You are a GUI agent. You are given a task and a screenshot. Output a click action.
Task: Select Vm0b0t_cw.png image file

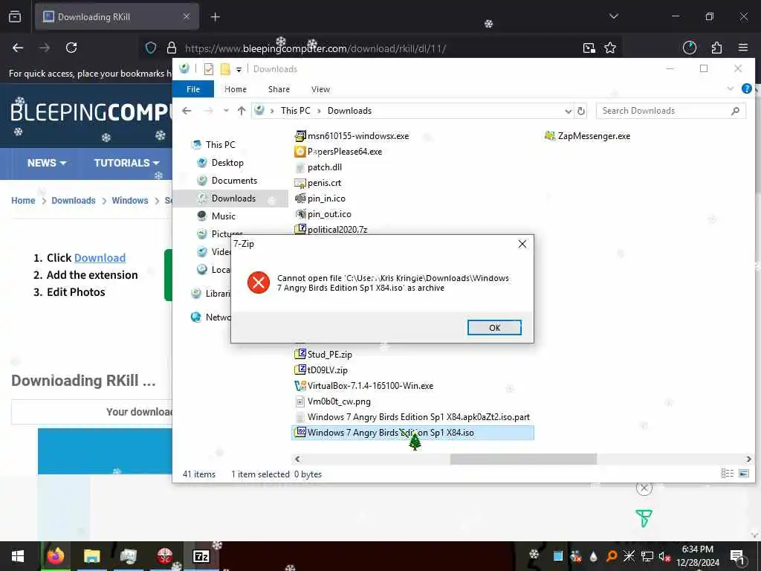pos(333,401)
